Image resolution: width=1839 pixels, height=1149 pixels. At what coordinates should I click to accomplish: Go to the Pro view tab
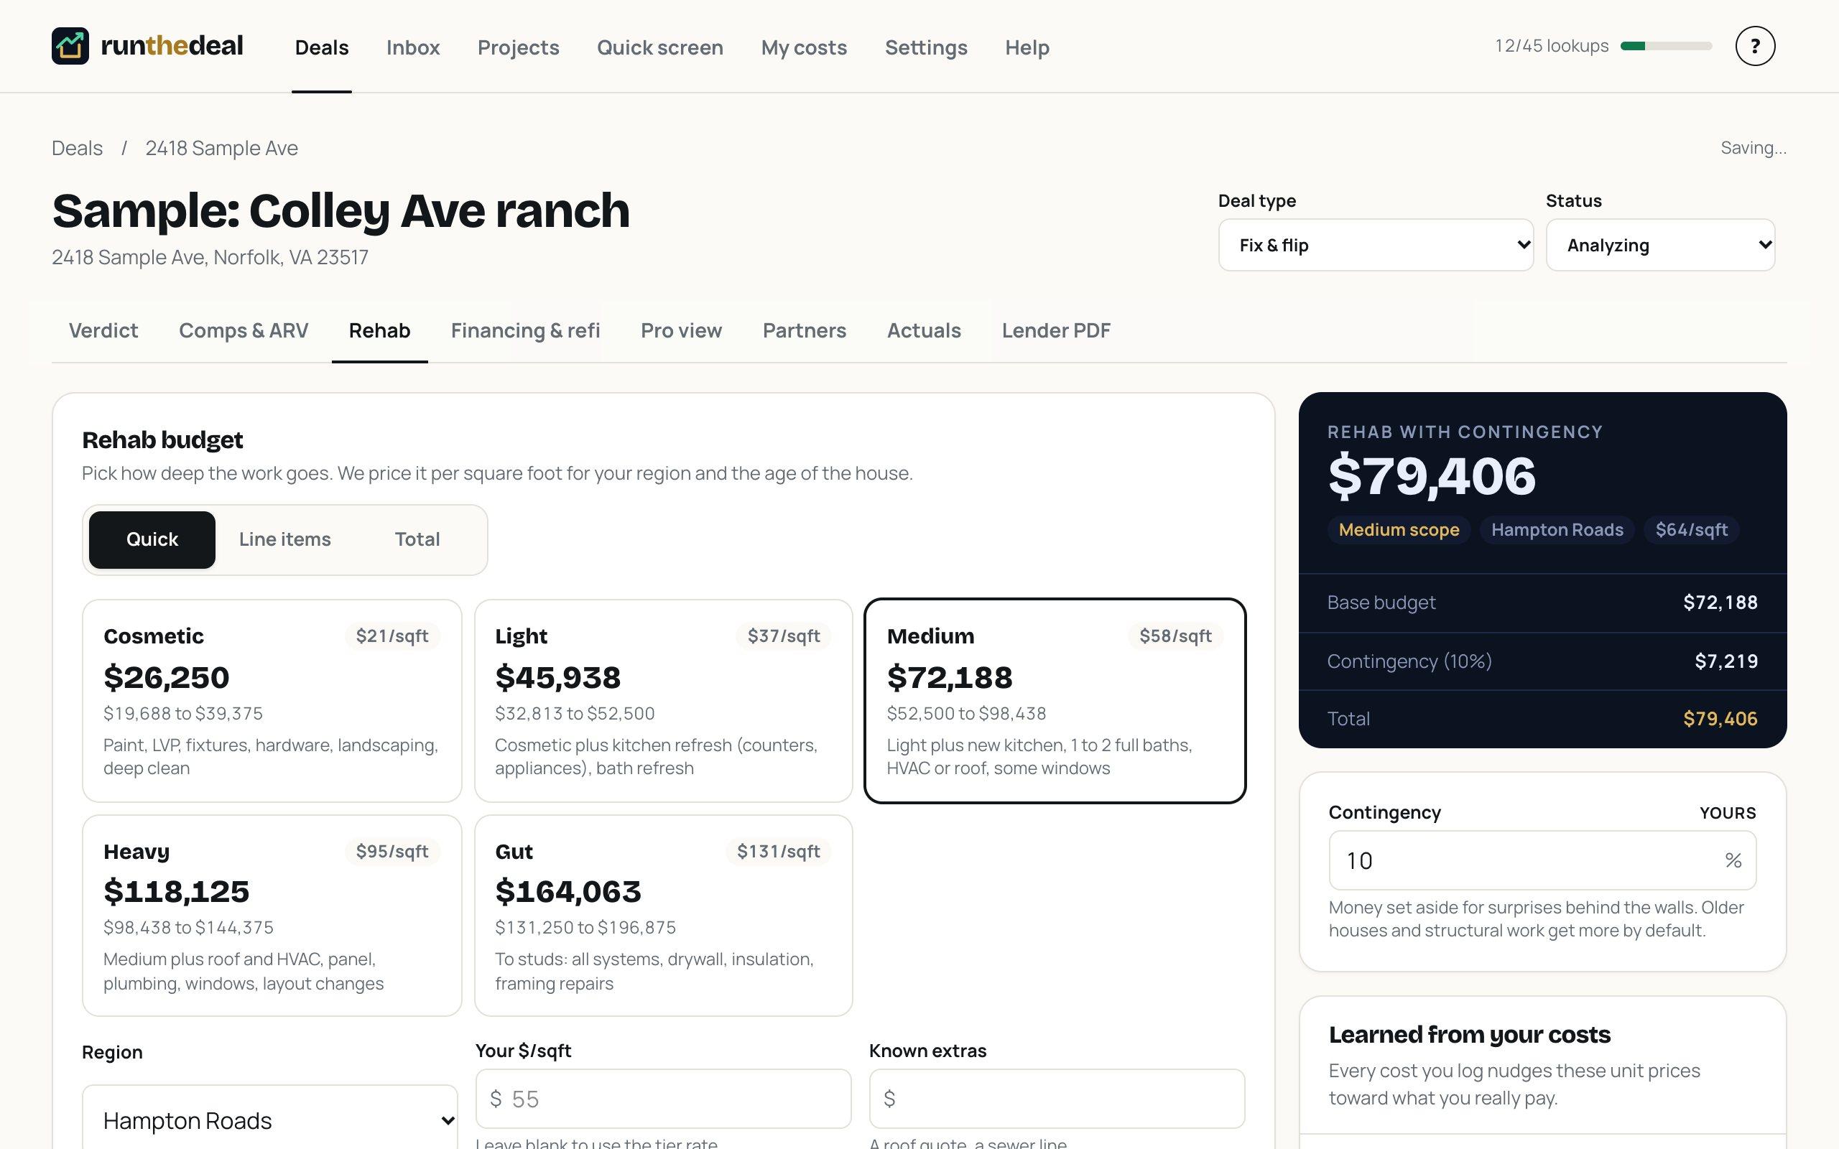tap(681, 330)
